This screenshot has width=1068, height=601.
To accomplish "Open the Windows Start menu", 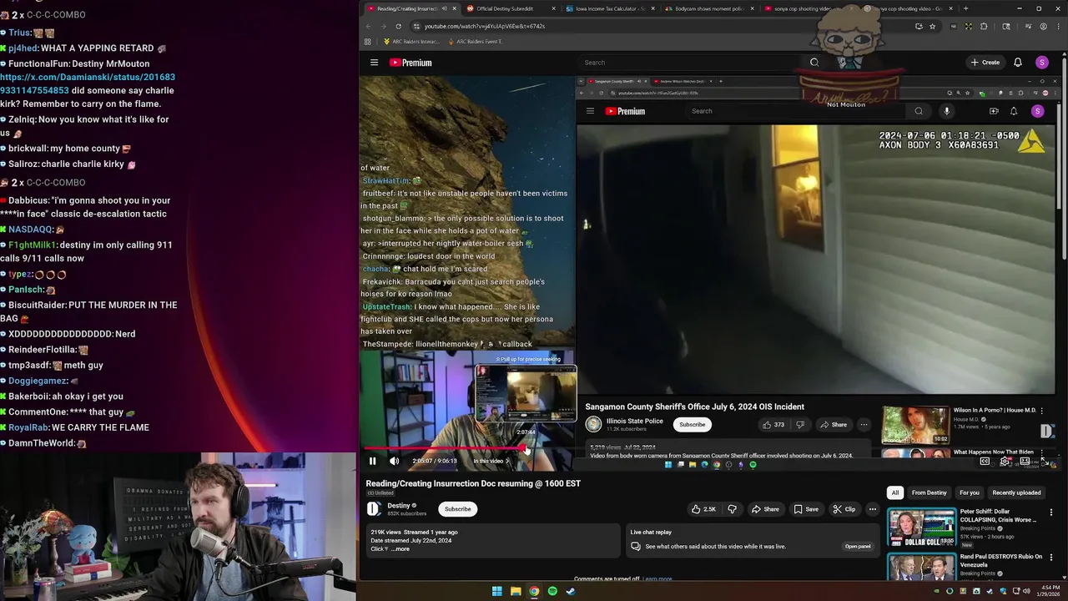I will [496, 591].
